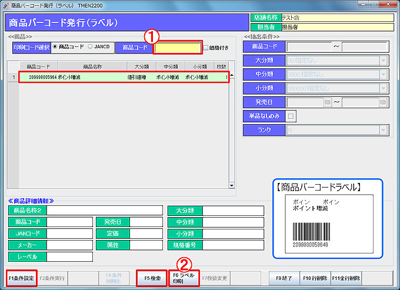Click the 発売日 end date field
Screen dimensions: 400x290
[360, 102]
